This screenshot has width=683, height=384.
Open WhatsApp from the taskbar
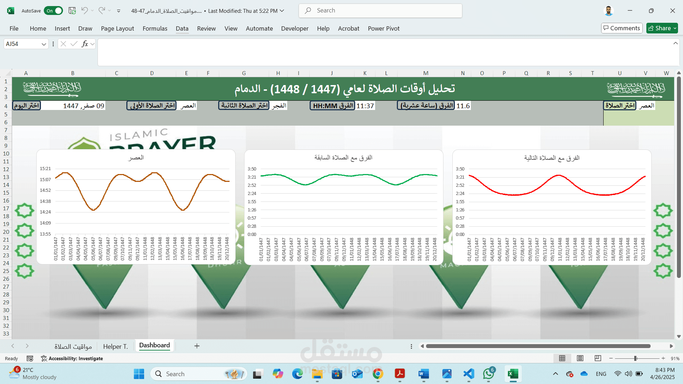pyautogui.click(x=489, y=374)
